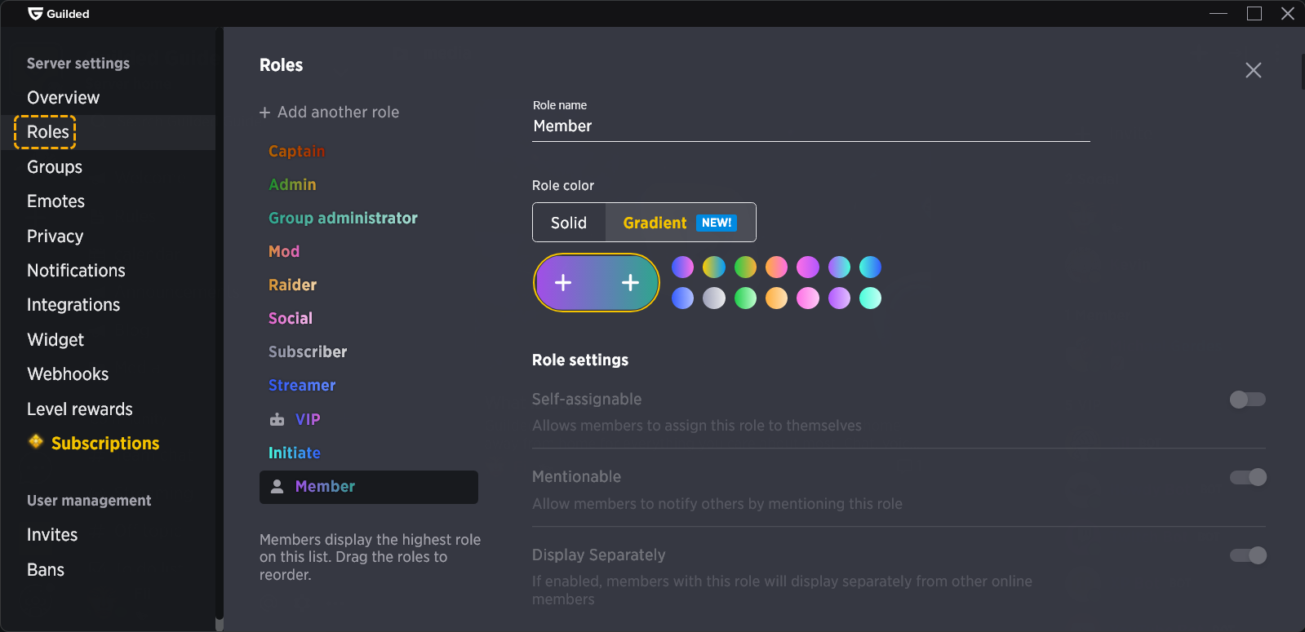Toggle the Self-assignable switch

point(1248,400)
